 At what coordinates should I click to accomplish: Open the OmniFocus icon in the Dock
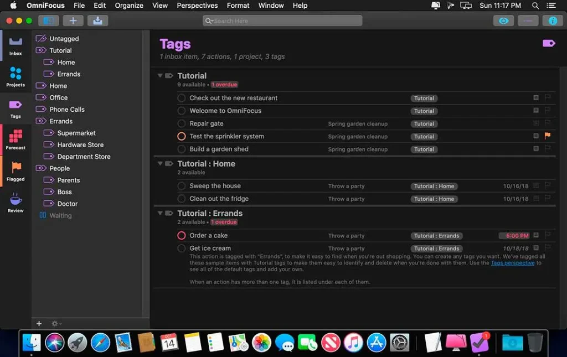(x=479, y=342)
